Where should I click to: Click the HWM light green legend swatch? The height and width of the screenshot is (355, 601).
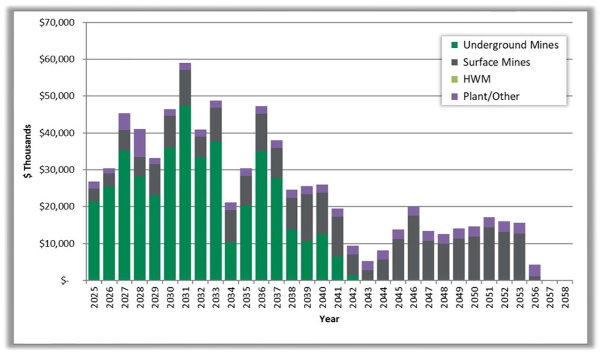(x=454, y=80)
